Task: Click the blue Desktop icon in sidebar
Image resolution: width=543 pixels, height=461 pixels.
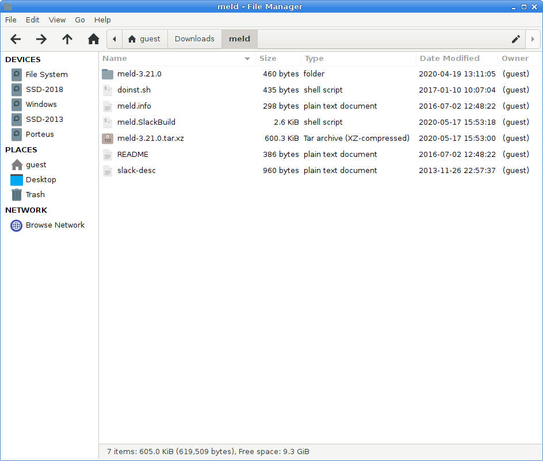Action: 17,179
